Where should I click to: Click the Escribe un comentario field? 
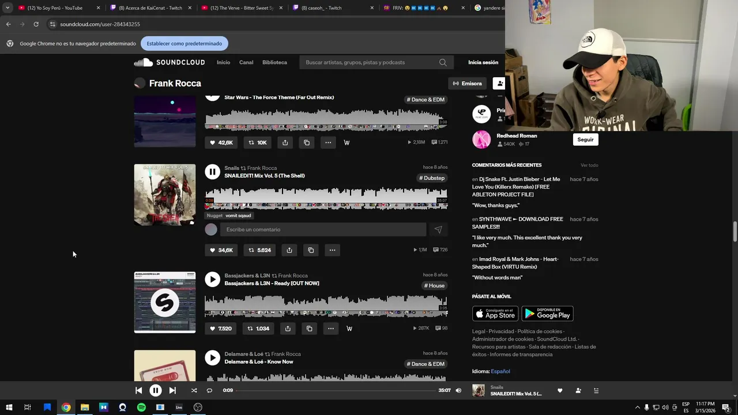[x=323, y=229]
